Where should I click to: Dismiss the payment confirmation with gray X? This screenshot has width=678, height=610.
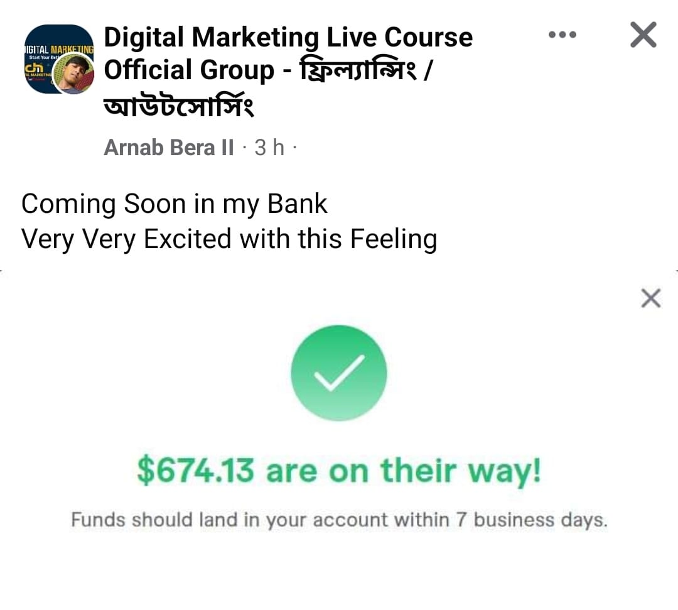tap(651, 298)
